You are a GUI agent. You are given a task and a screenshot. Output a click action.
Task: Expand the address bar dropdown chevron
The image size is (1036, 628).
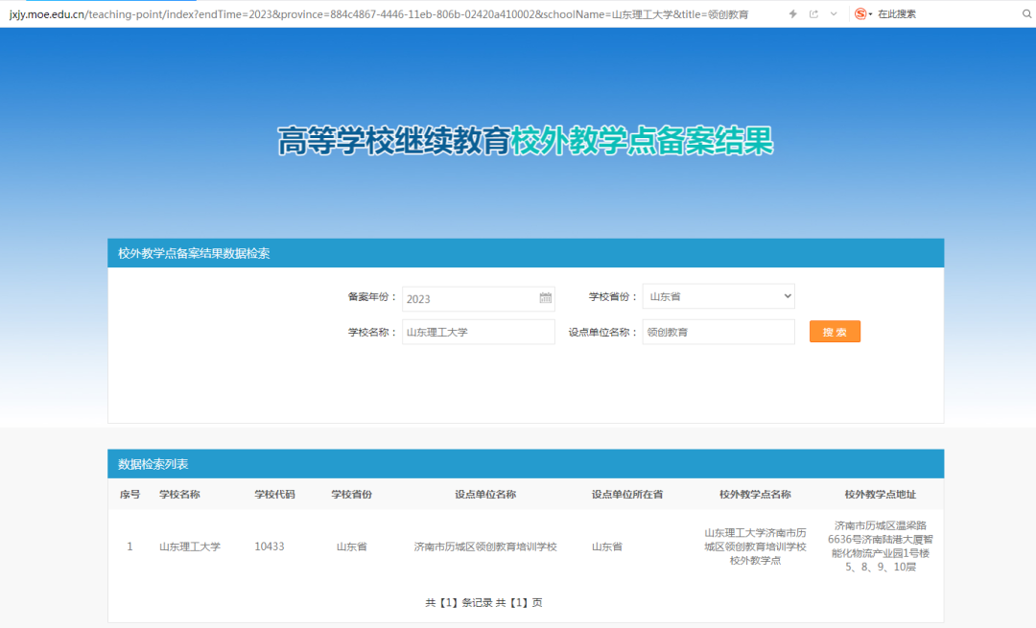coord(834,13)
